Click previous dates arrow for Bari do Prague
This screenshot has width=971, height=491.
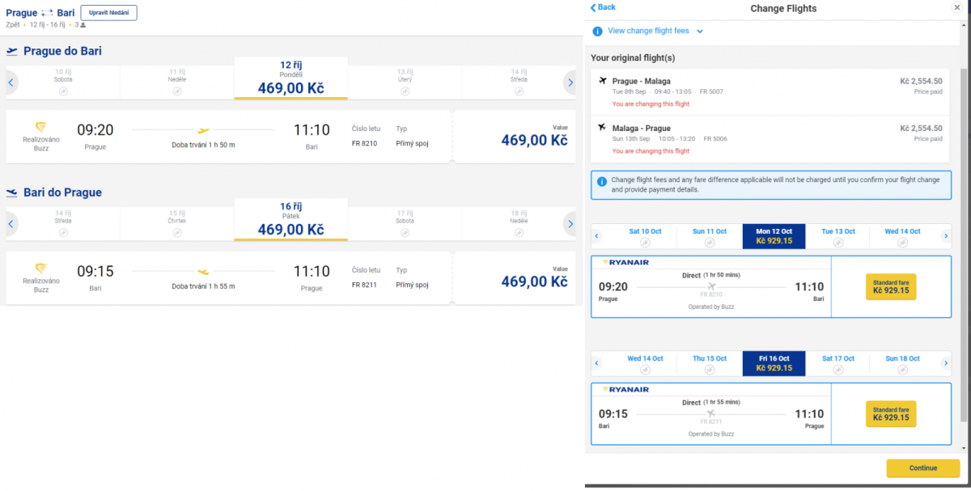click(x=11, y=223)
